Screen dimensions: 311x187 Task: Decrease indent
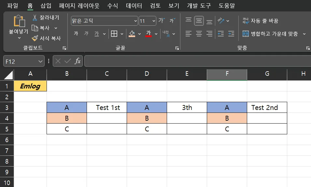221,34
